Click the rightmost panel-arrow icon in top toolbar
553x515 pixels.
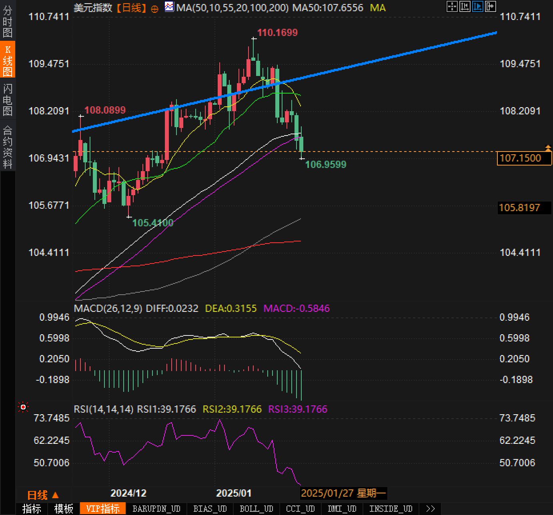[490, 6]
